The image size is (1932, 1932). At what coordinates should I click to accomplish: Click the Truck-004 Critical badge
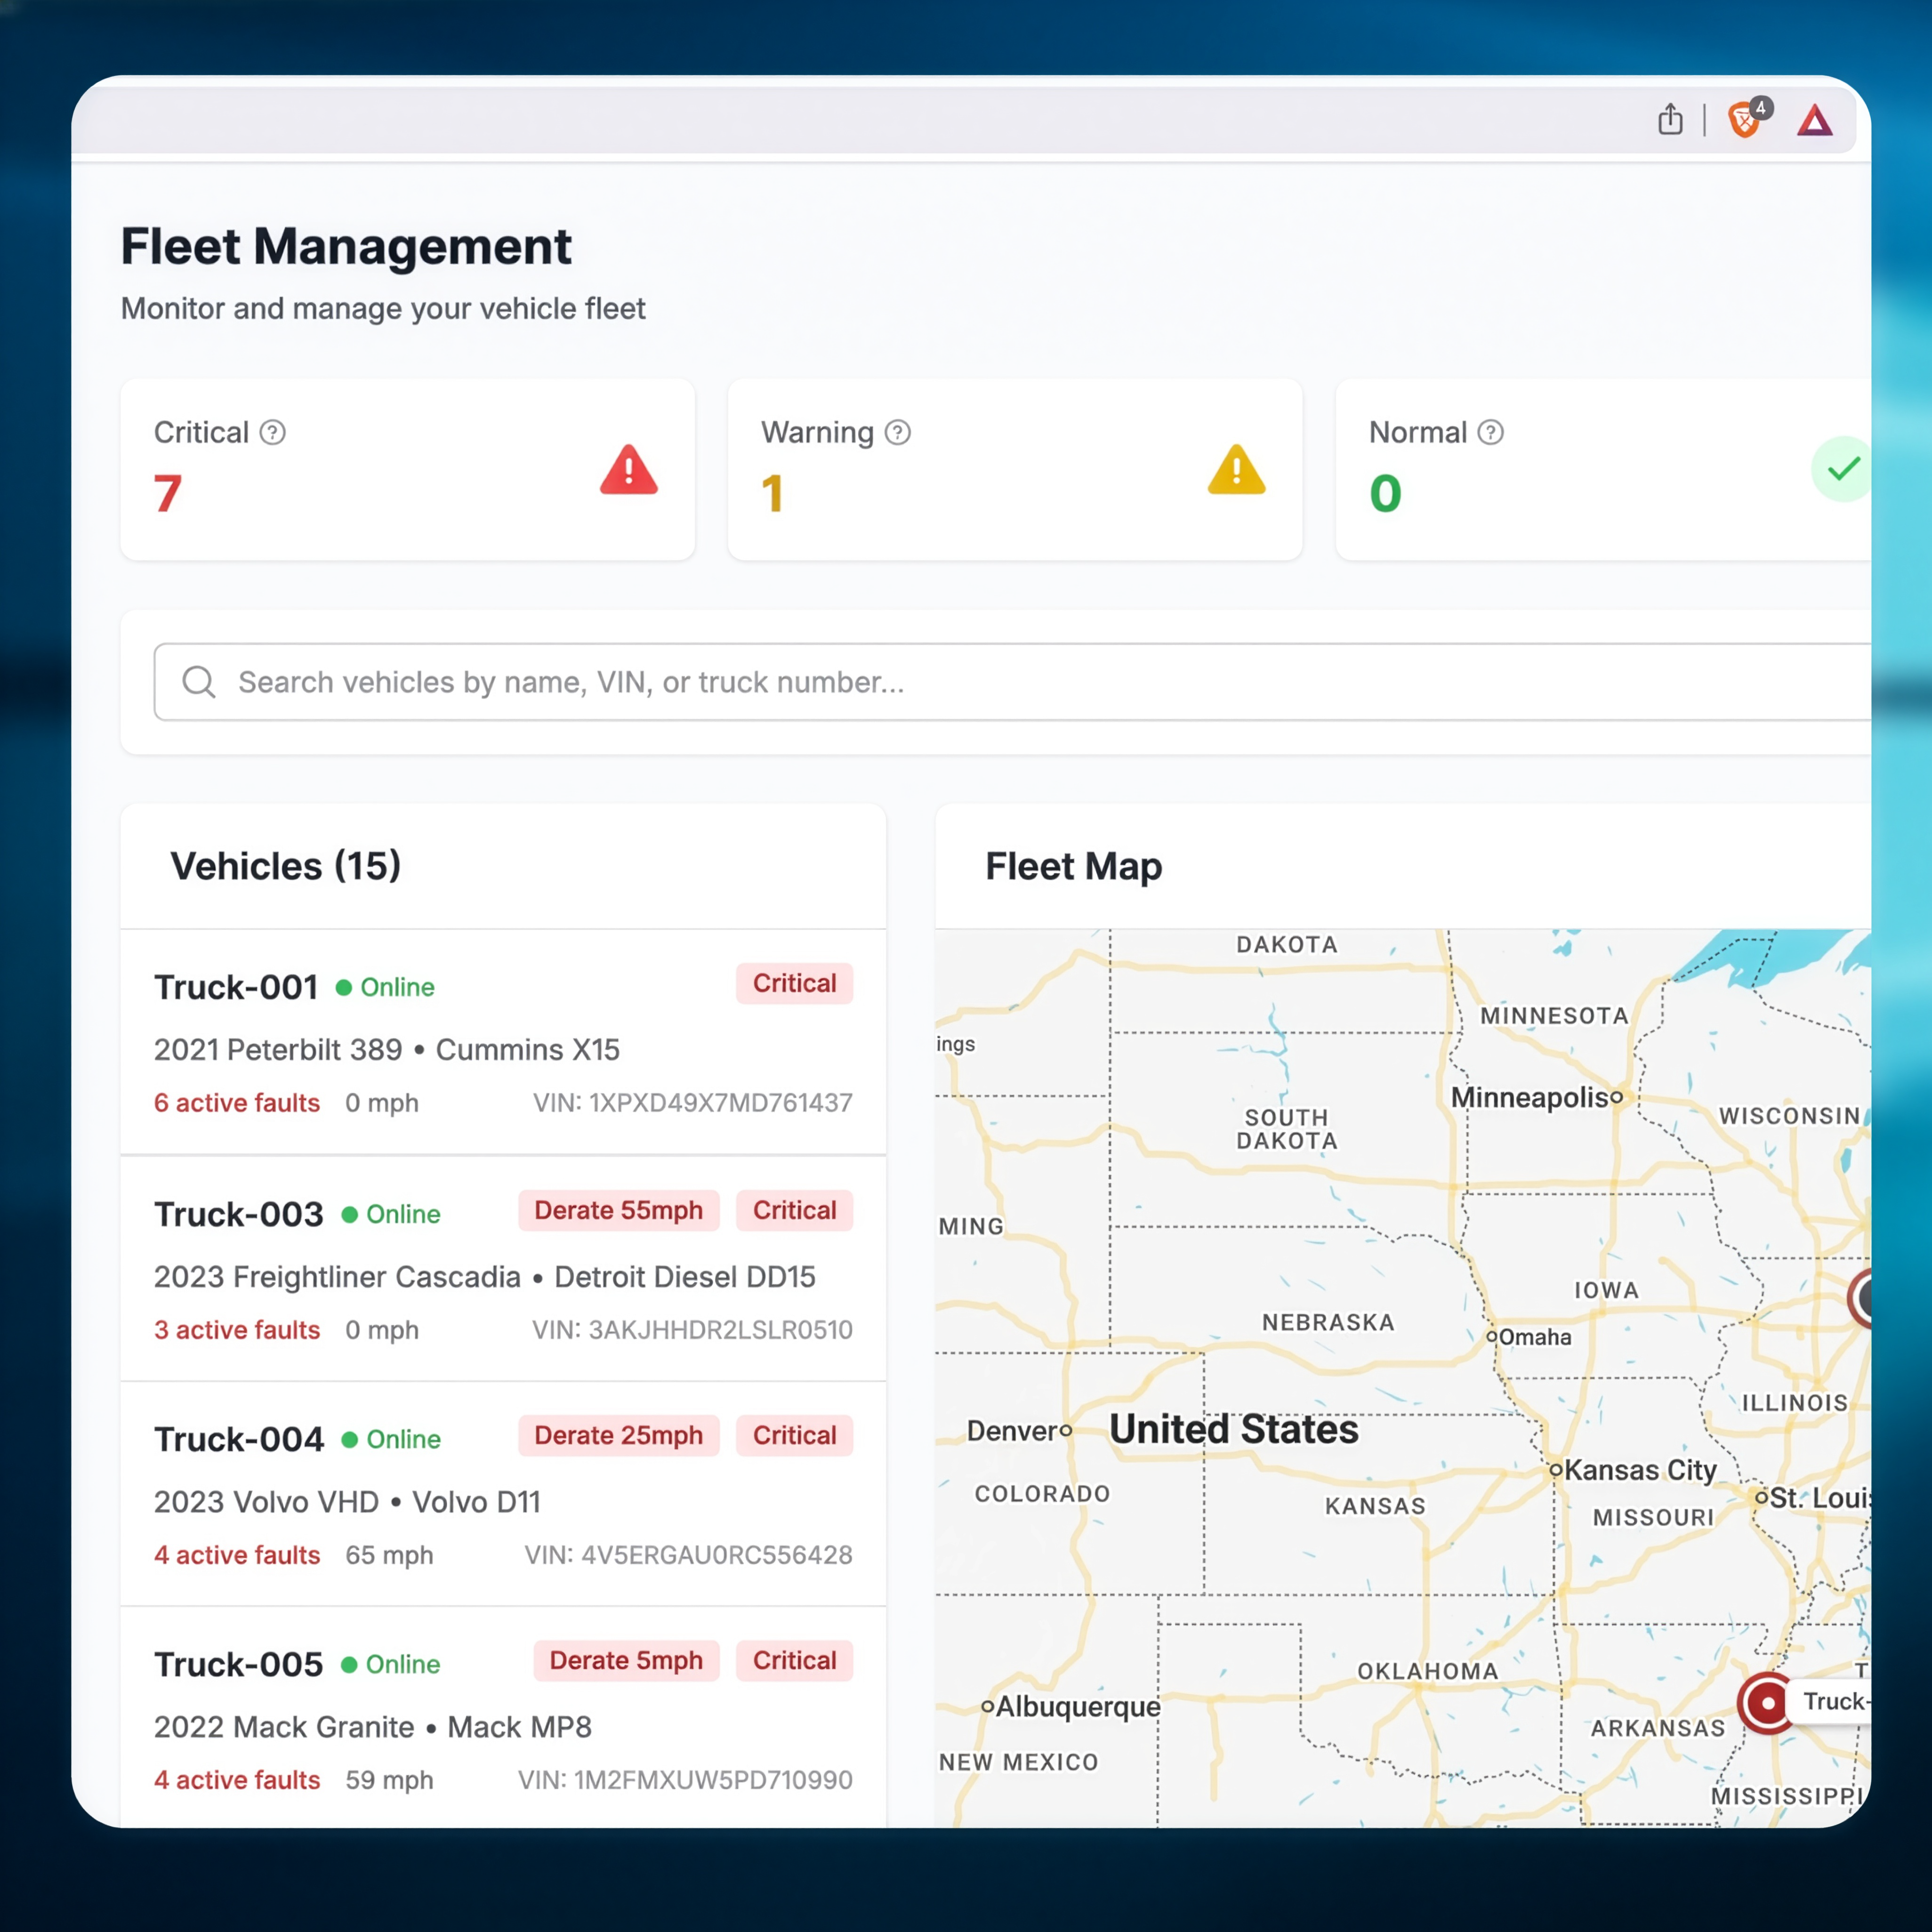point(794,1435)
